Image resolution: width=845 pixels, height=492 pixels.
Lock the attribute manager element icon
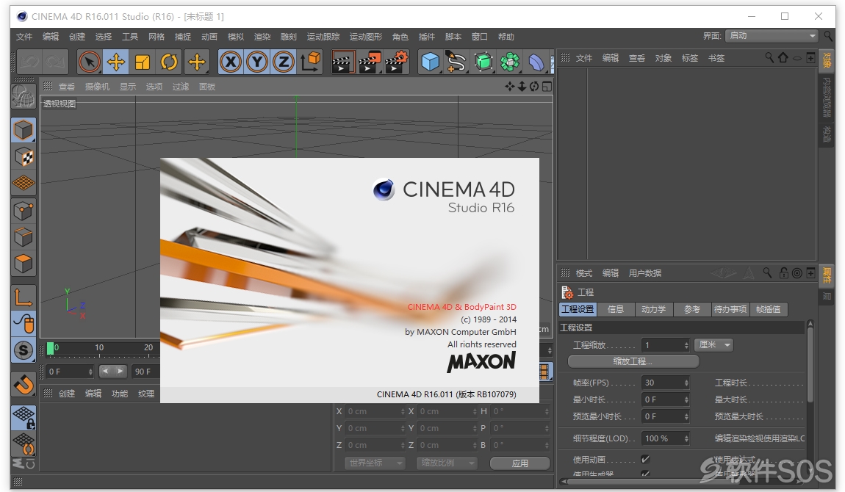tap(784, 273)
